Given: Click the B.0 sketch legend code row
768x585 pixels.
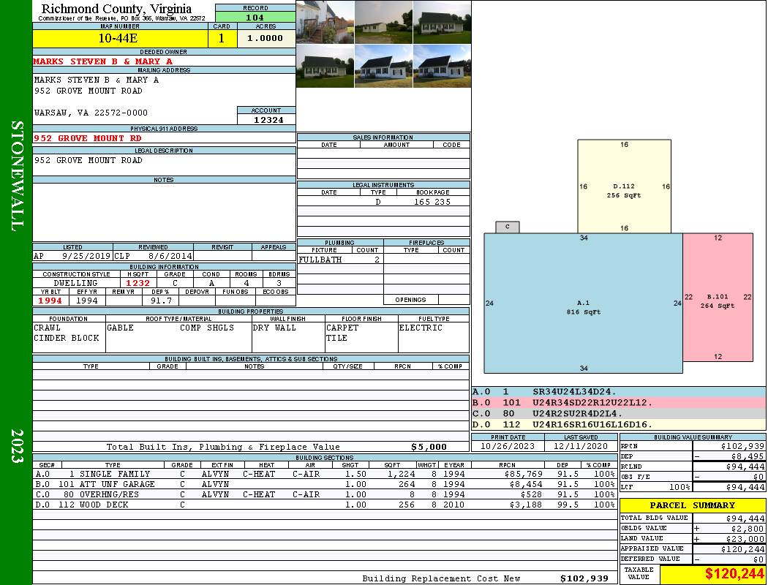Looking at the screenshot, I should (x=619, y=402).
